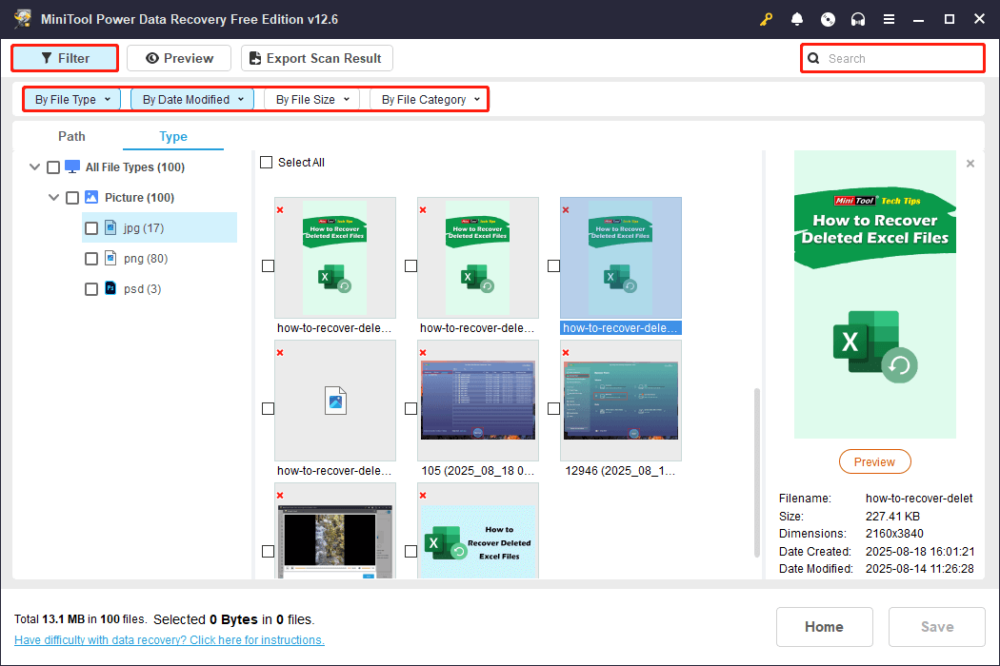
Task: Check the psd (3) checkbox
Action: click(91, 289)
